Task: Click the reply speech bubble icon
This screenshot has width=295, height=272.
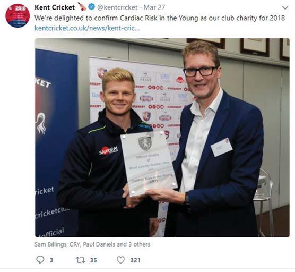Action: click(x=40, y=260)
